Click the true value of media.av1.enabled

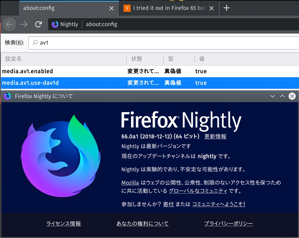tap(201, 71)
